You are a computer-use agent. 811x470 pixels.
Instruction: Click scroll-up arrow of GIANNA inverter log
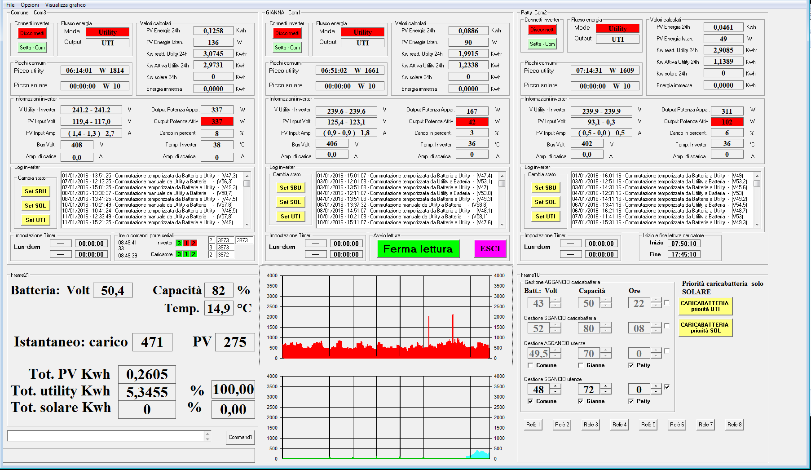click(502, 176)
